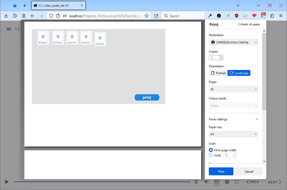Toggle the player sidebar hamburger menu
Image resolution: width=287 pixels, height=190 pixels.
coord(9,29)
